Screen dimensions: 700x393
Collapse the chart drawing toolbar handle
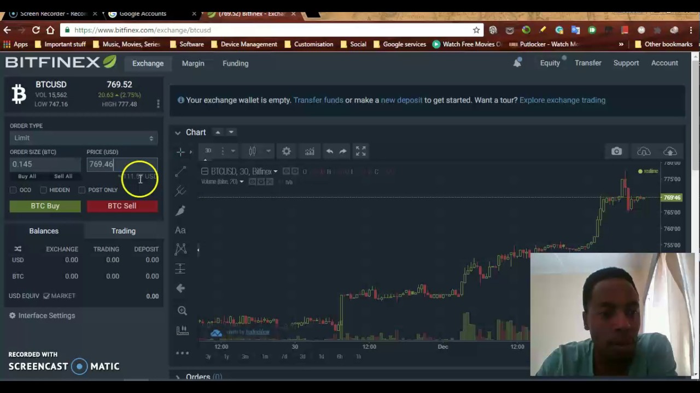pos(198,250)
